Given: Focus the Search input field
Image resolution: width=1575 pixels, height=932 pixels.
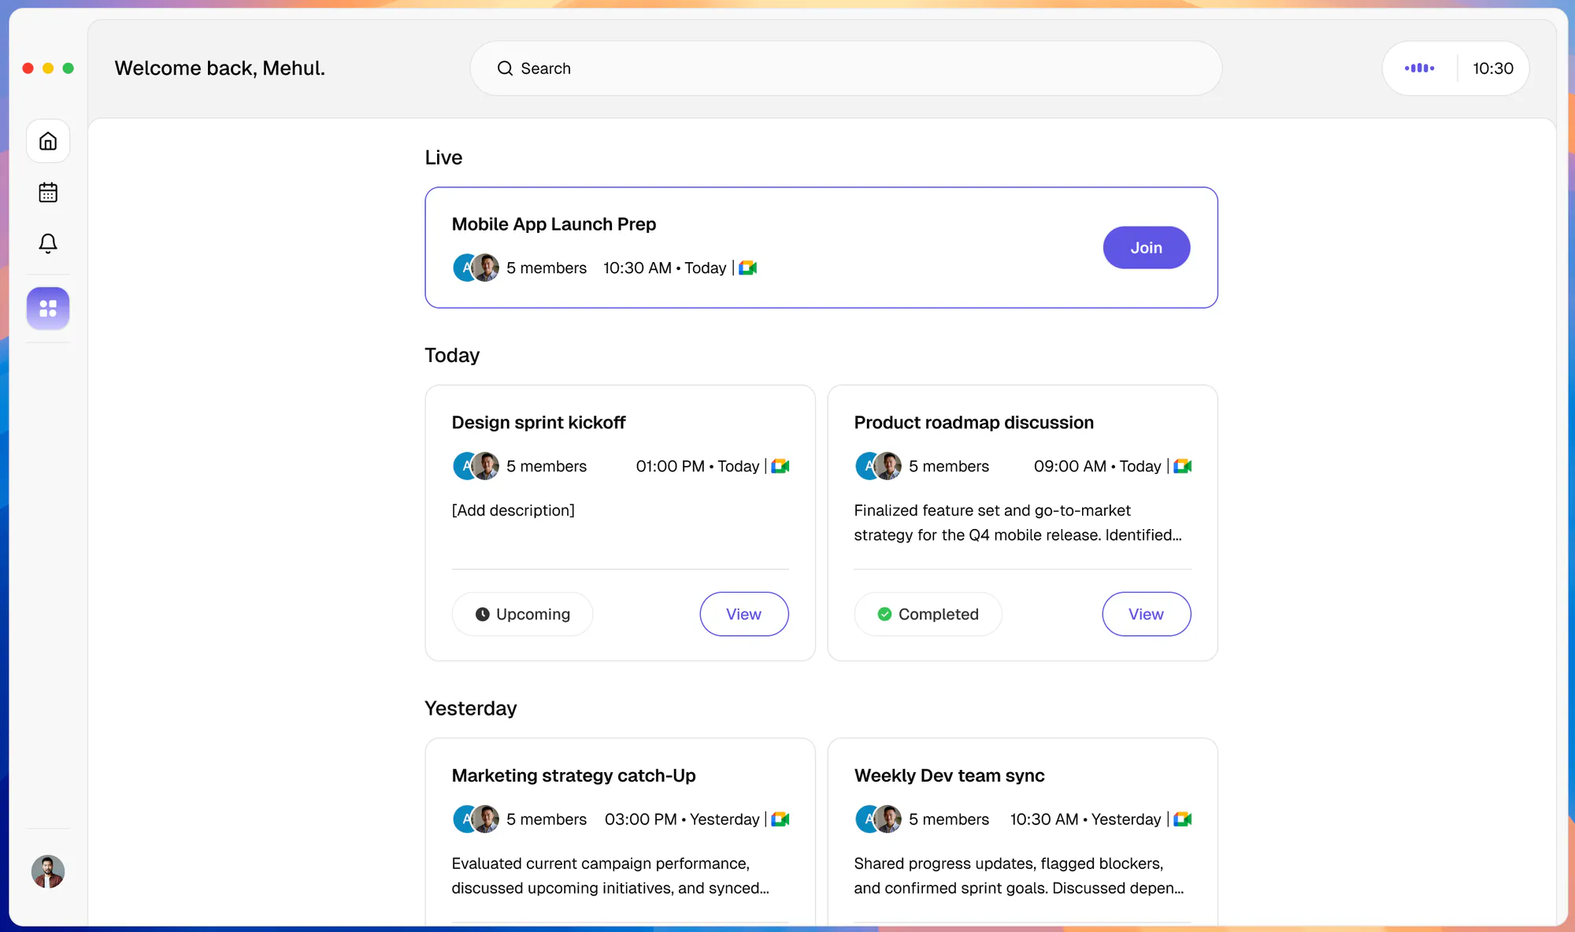Looking at the screenshot, I should (846, 68).
